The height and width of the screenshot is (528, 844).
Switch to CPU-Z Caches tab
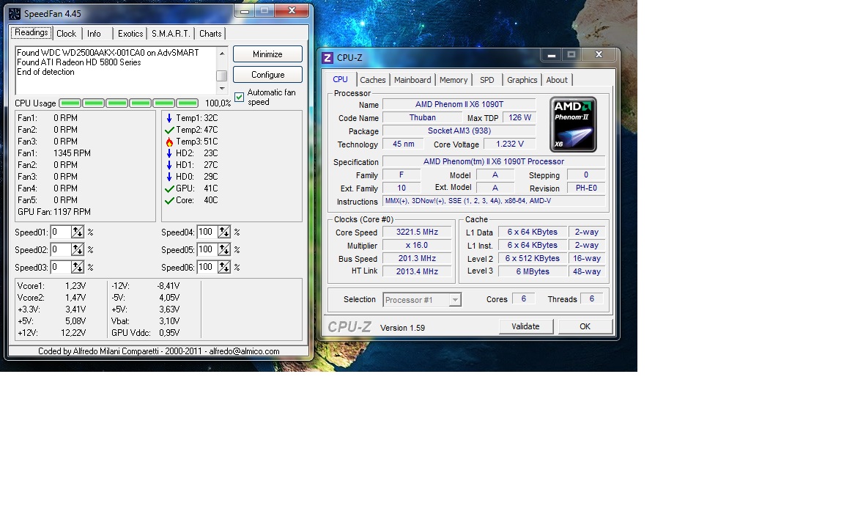click(x=373, y=80)
